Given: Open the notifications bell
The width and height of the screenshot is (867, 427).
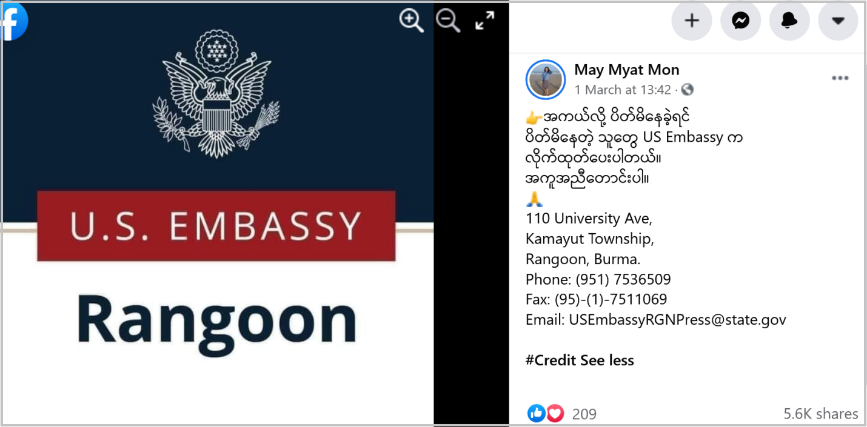Looking at the screenshot, I should point(789,21).
